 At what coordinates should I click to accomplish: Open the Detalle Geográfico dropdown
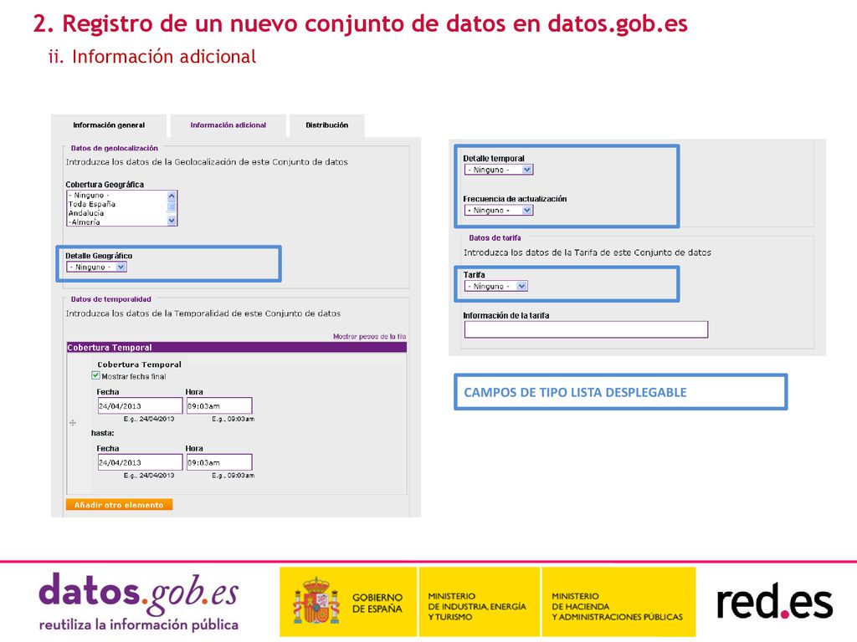97,267
